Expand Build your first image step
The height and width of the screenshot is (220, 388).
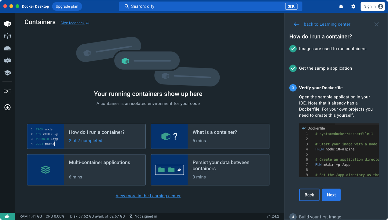click(320, 217)
